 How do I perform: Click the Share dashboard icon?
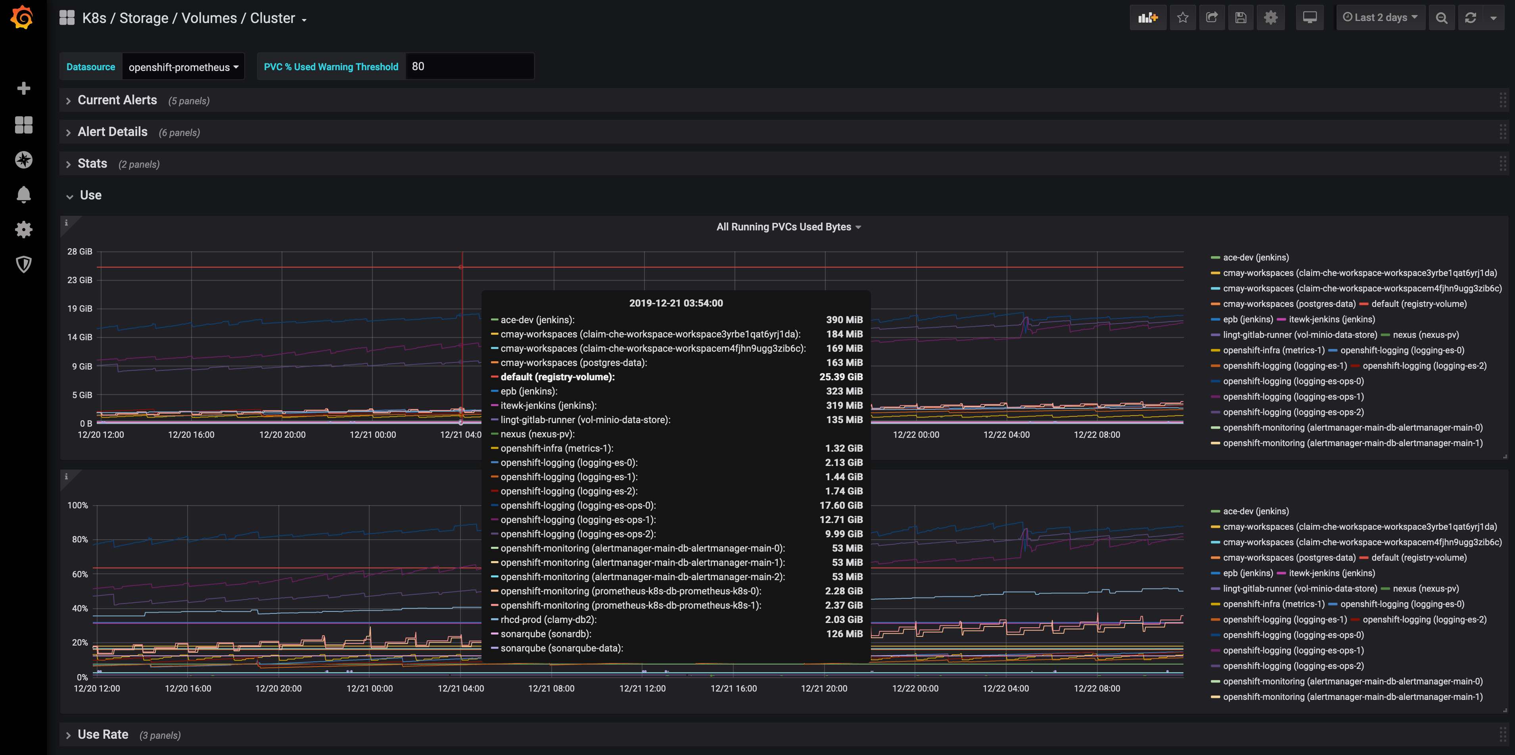[1212, 17]
